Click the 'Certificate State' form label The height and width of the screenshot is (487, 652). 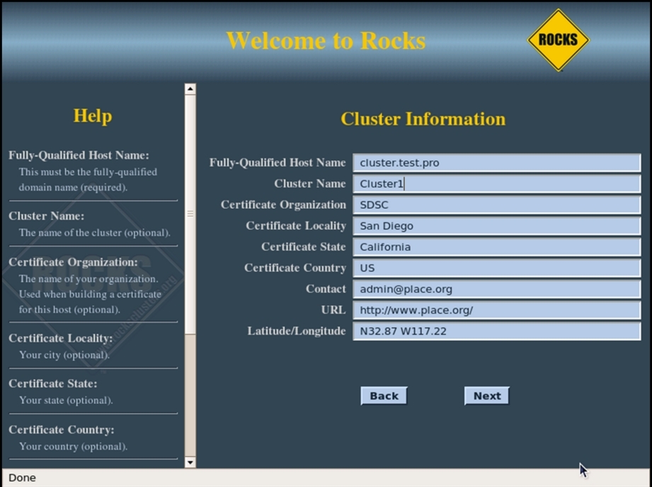tap(304, 247)
